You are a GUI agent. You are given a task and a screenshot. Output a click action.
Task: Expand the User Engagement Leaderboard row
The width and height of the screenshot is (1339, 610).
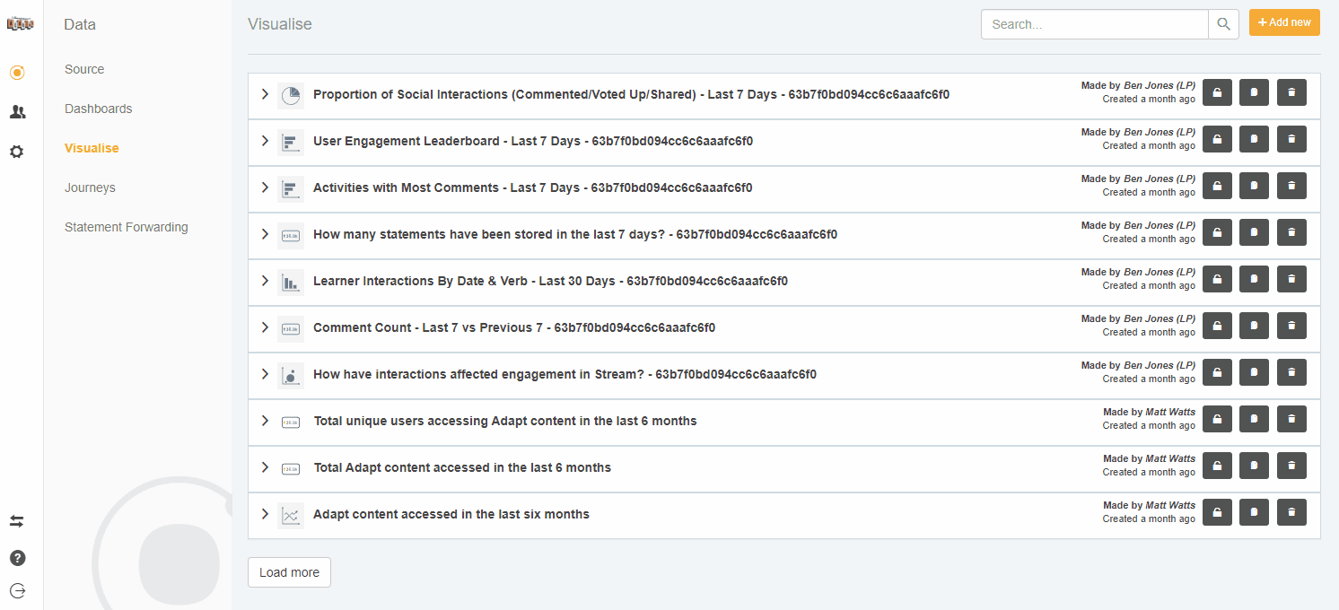coord(265,141)
